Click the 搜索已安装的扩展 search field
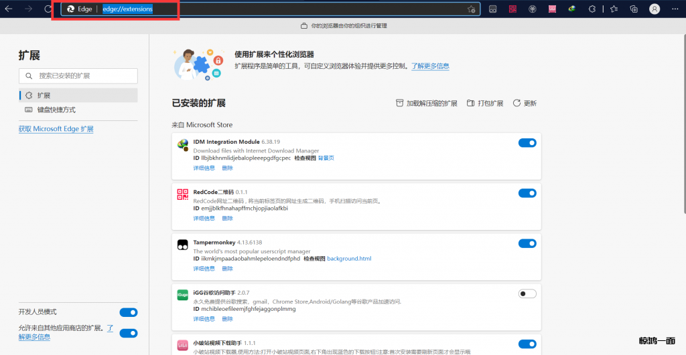 pyautogui.click(x=78, y=76)
